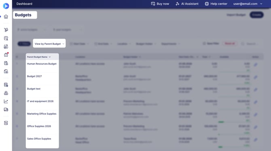
Task: Open the Help center
Action: [x=219, y=4]
